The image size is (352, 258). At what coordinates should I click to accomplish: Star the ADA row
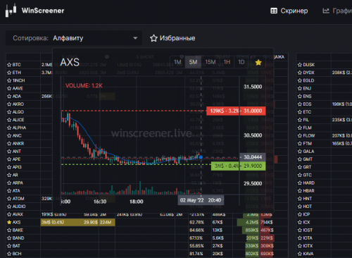9,96
